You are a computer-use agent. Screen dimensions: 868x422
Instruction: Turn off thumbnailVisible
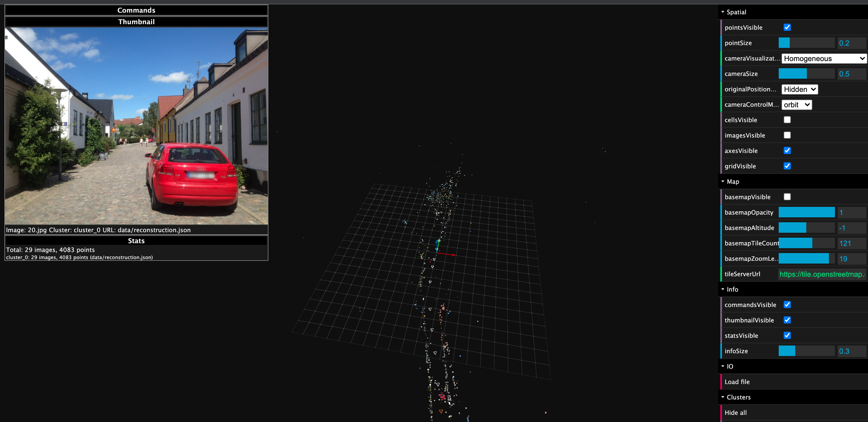pyautogui.click(x=787, y=320)
